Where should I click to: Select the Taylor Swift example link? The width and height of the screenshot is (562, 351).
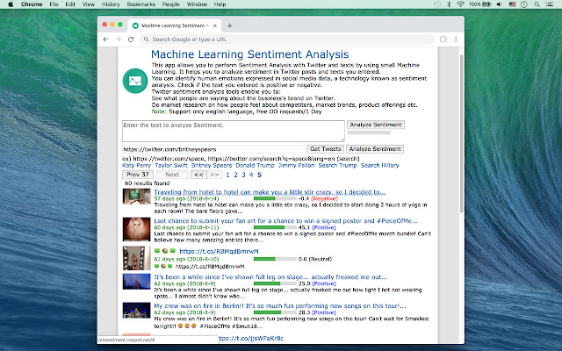171,165
